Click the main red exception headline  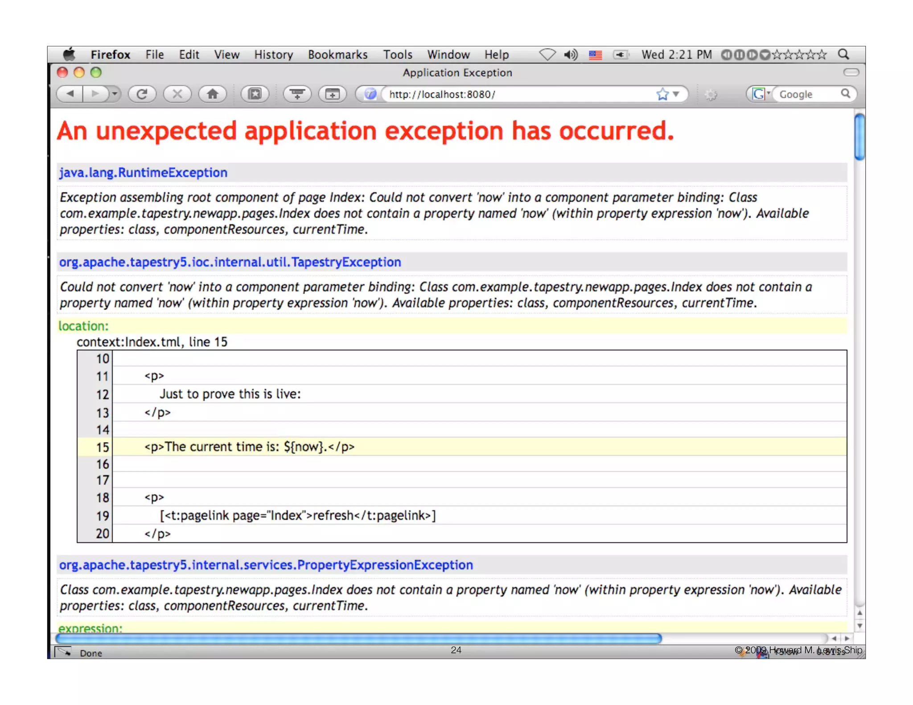[x=365, y=131]
